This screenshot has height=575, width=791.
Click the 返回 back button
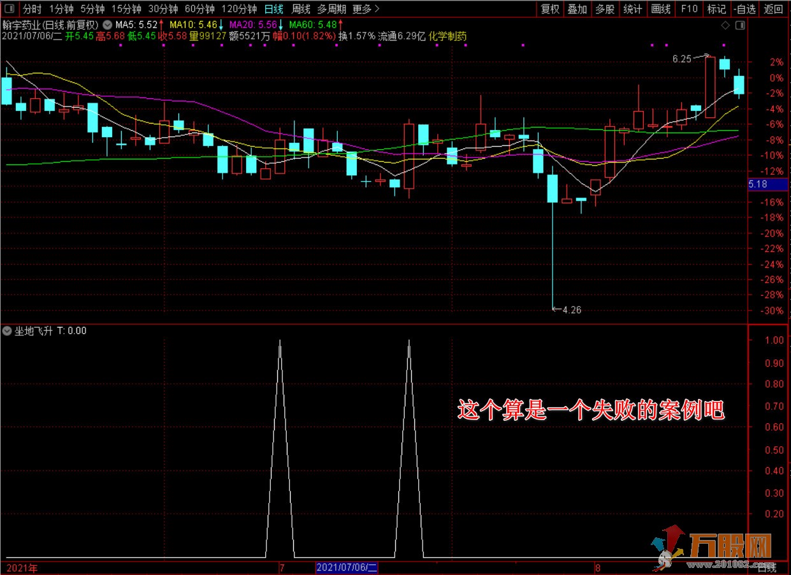[773, 9]
